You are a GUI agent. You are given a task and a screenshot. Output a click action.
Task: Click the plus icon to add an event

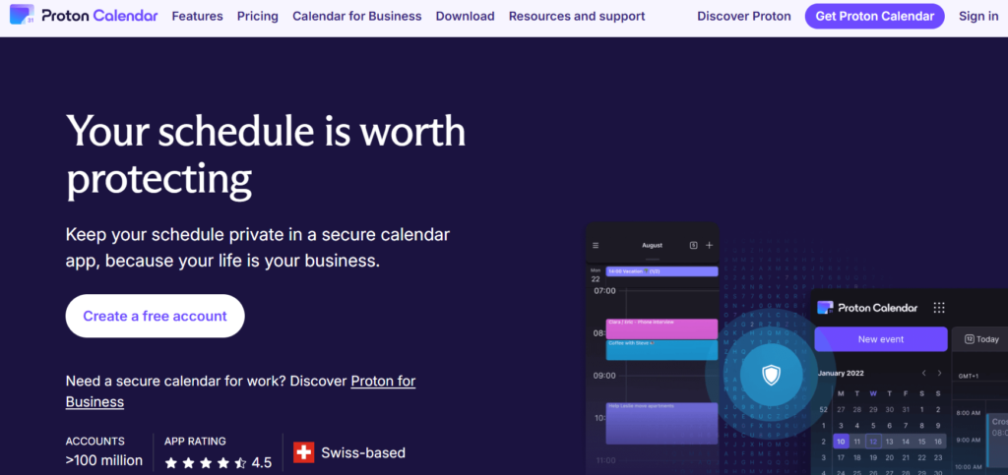[710, 245]
